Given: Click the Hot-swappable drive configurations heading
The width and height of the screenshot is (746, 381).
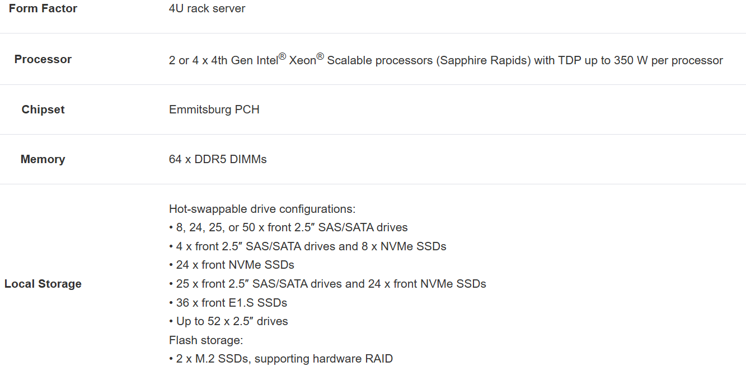Looking at the screenshot, I should point(262,209).
